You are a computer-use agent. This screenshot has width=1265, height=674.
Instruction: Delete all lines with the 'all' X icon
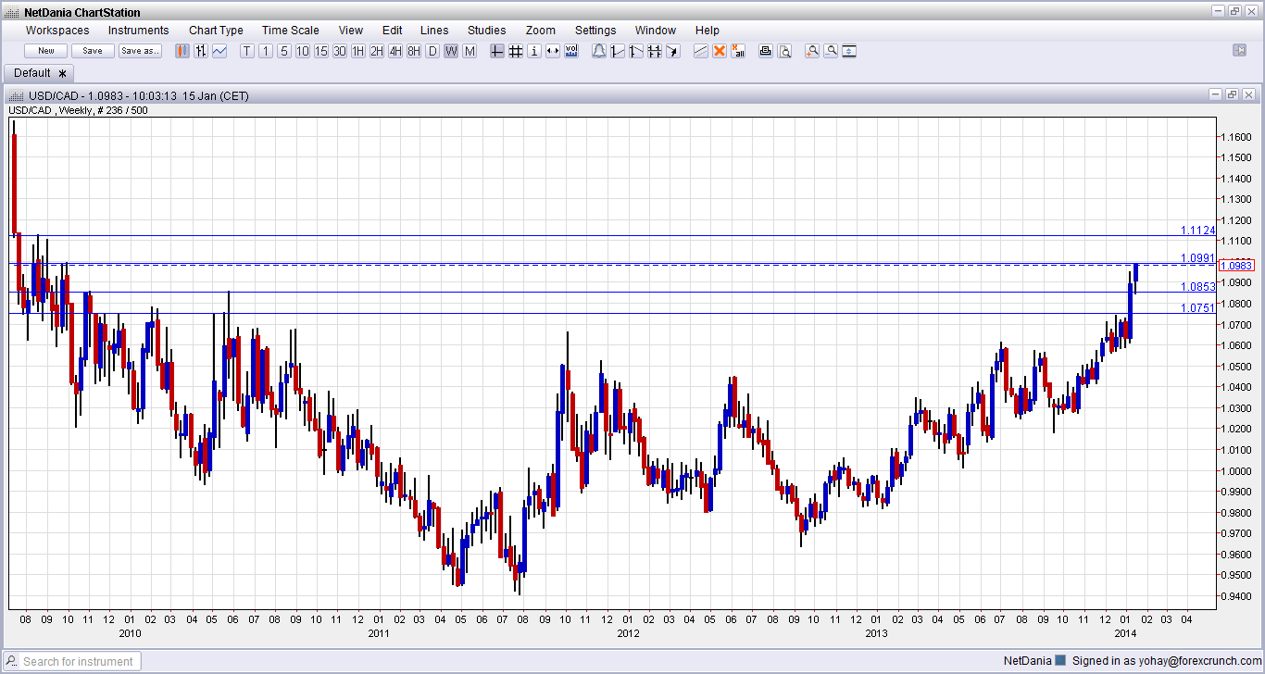[738, 51]
